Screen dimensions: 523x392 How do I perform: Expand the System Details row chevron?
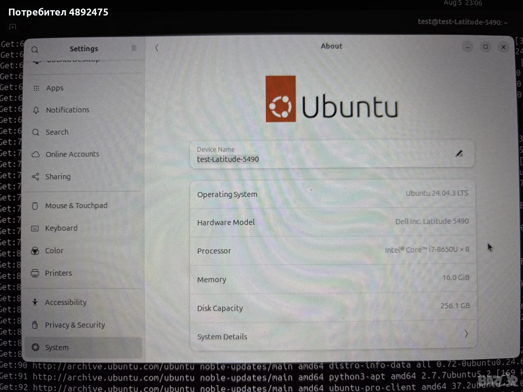pos(466,334)
